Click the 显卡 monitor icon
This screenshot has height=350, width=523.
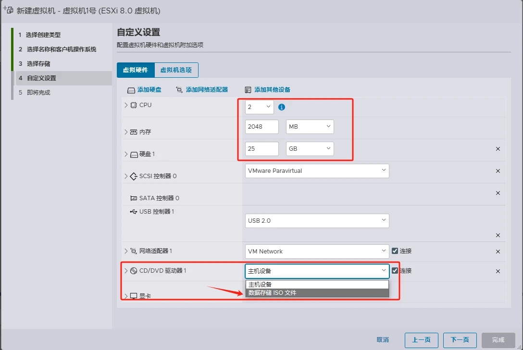click(134, 296)
